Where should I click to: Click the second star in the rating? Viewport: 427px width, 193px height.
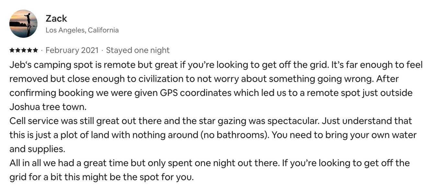pyautogui.click(x=18, y=50)
